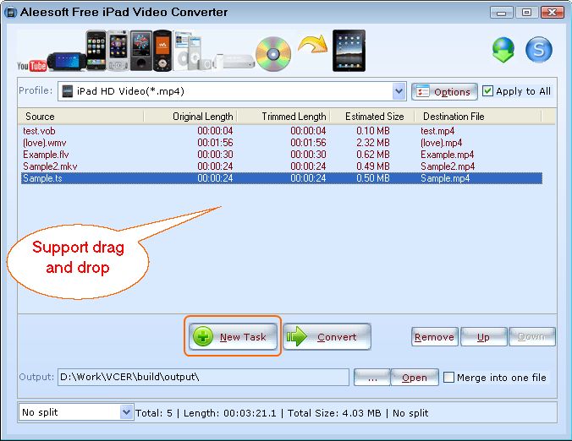Image resolution: width=572 pixels, height=441 pixels.
Task: Open profile Options button
Action: [444, 91]
